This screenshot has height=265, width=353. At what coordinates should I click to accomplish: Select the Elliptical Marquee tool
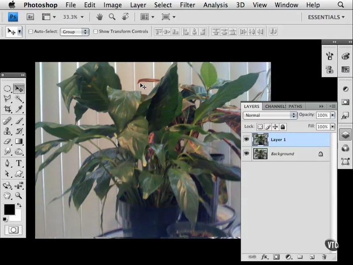[x=7, y=89]
